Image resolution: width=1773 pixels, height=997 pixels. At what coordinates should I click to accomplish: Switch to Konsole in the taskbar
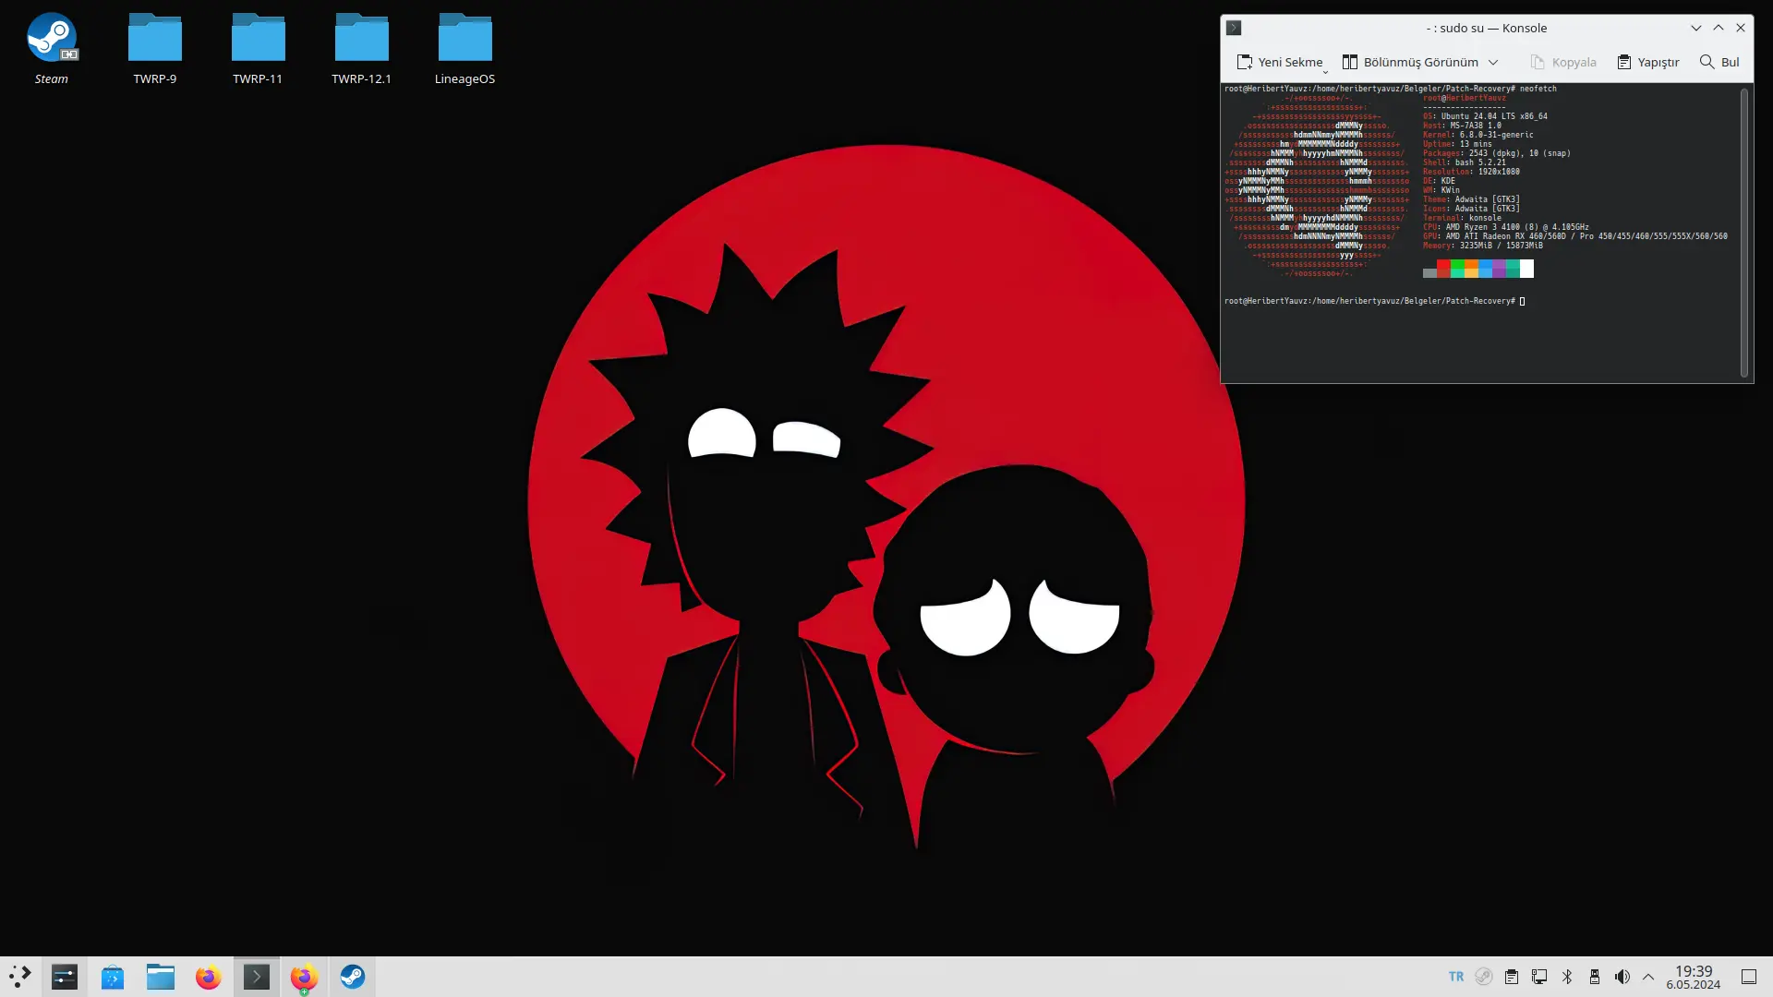coord(257,977)
